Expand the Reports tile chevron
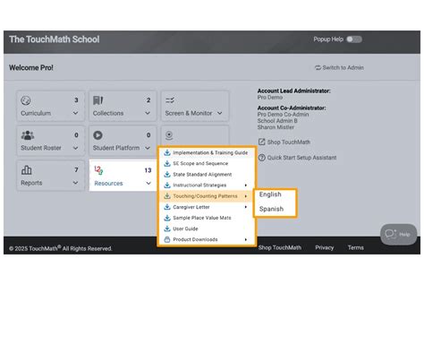The width and height of the screenshot is (424, 354). [x=75, y=183]
